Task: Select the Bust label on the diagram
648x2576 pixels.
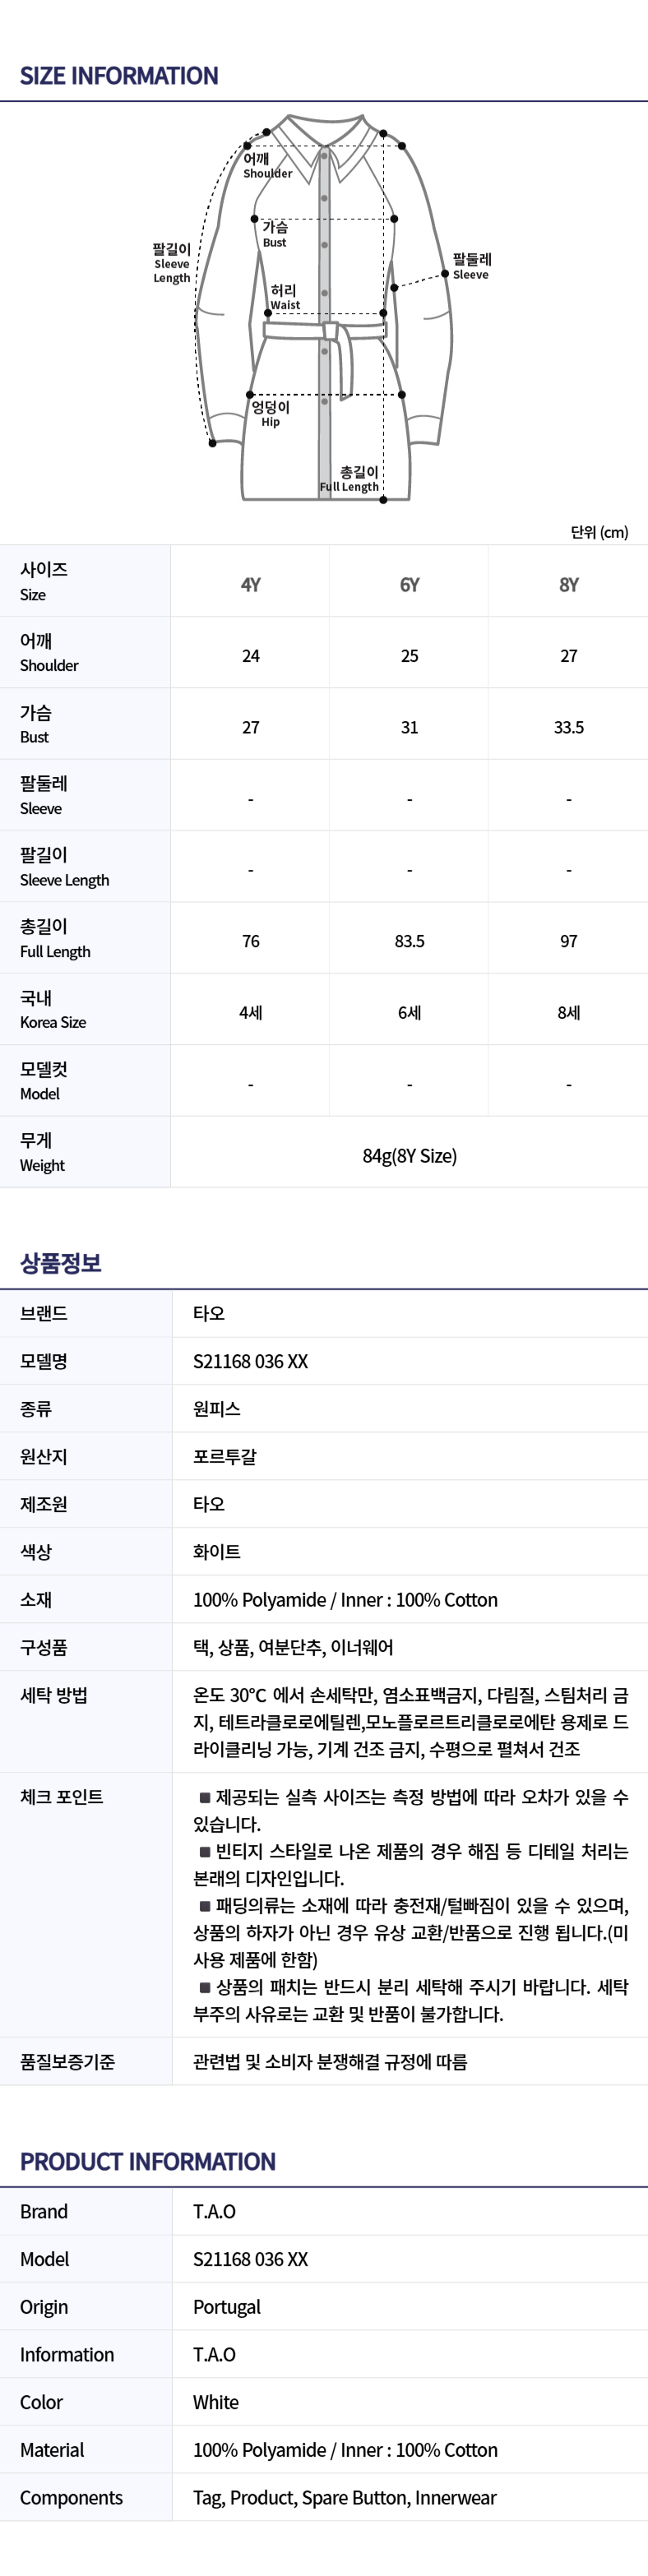Action: [x=275, y=235]
